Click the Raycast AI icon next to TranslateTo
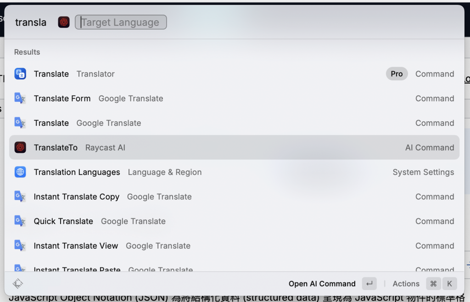Viewport: 470px width, 302px height. (x=20, y=147)
